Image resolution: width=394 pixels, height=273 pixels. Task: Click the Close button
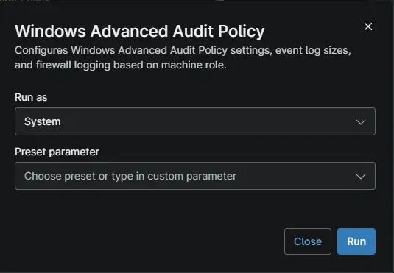click(x=308, y=241)
